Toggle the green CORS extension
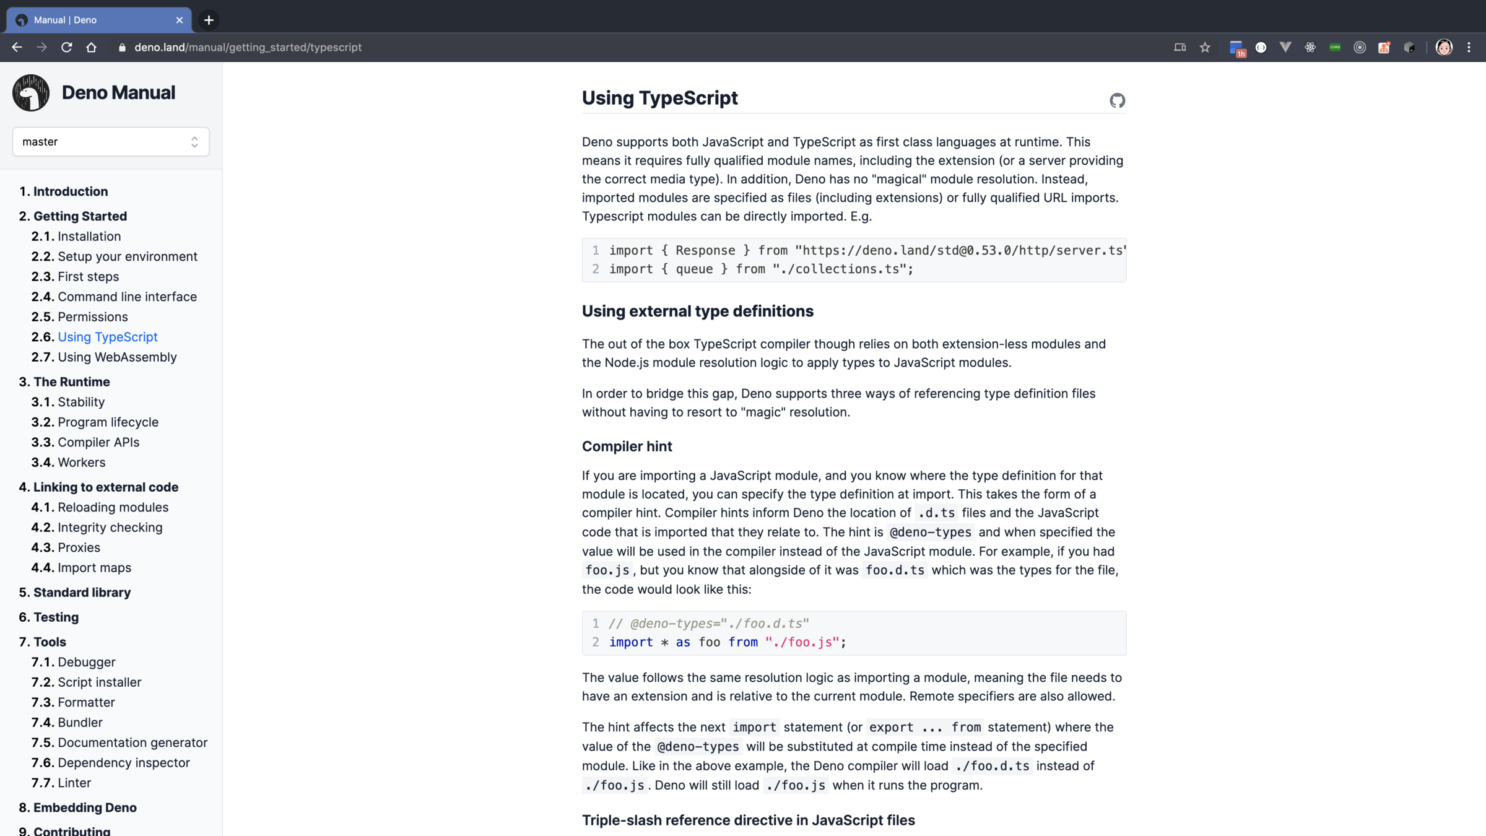The image size is (1486, 836). coord(1335,48)
